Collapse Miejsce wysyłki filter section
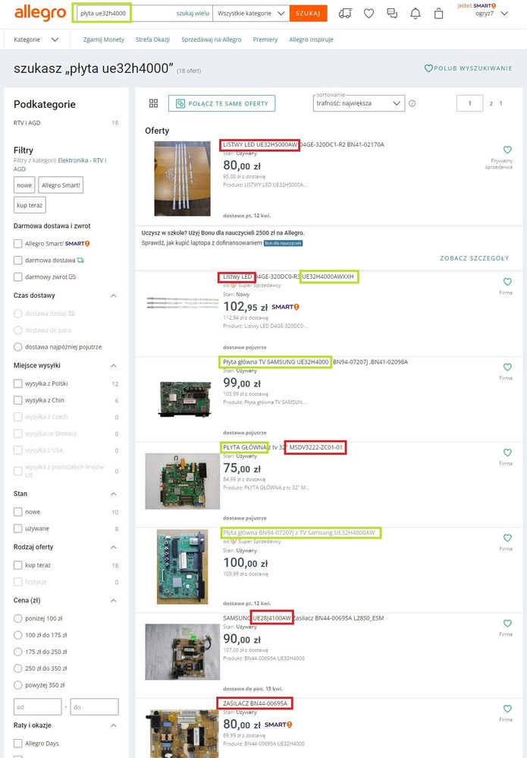The height and width of the screenshot is (758, 527). pyautogui.click(x=114, y=365)
